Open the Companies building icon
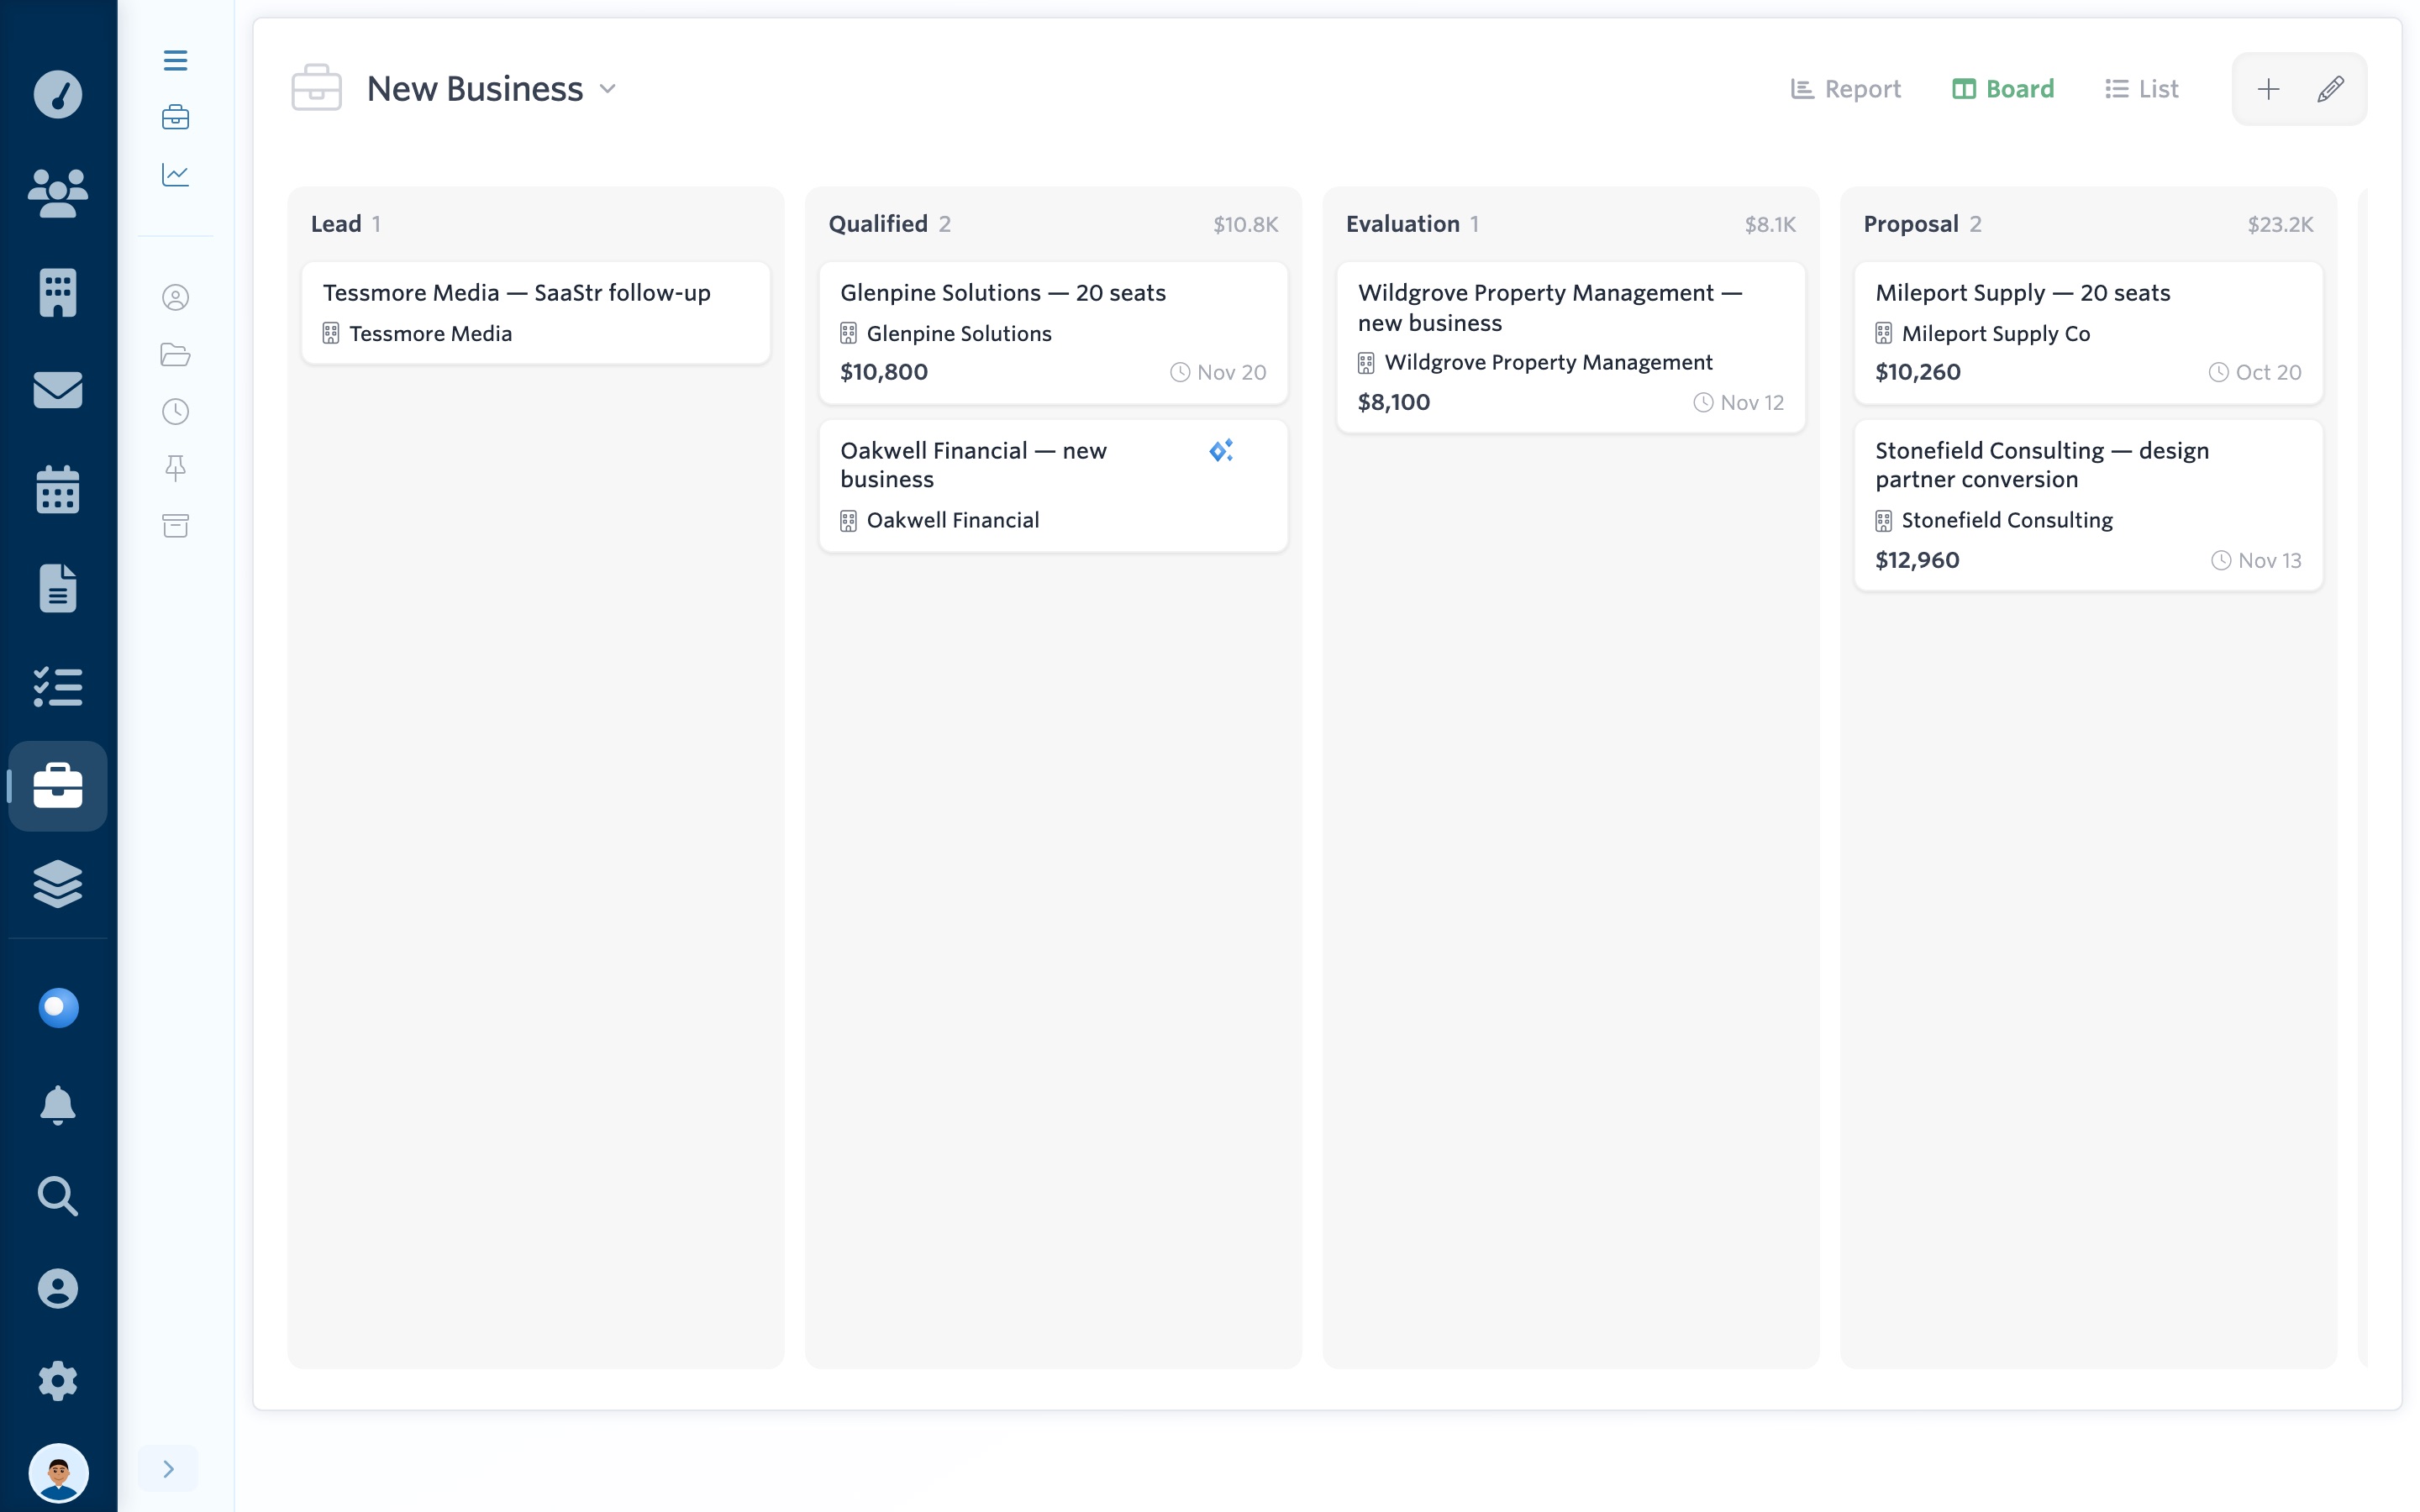 click(58, 292)
